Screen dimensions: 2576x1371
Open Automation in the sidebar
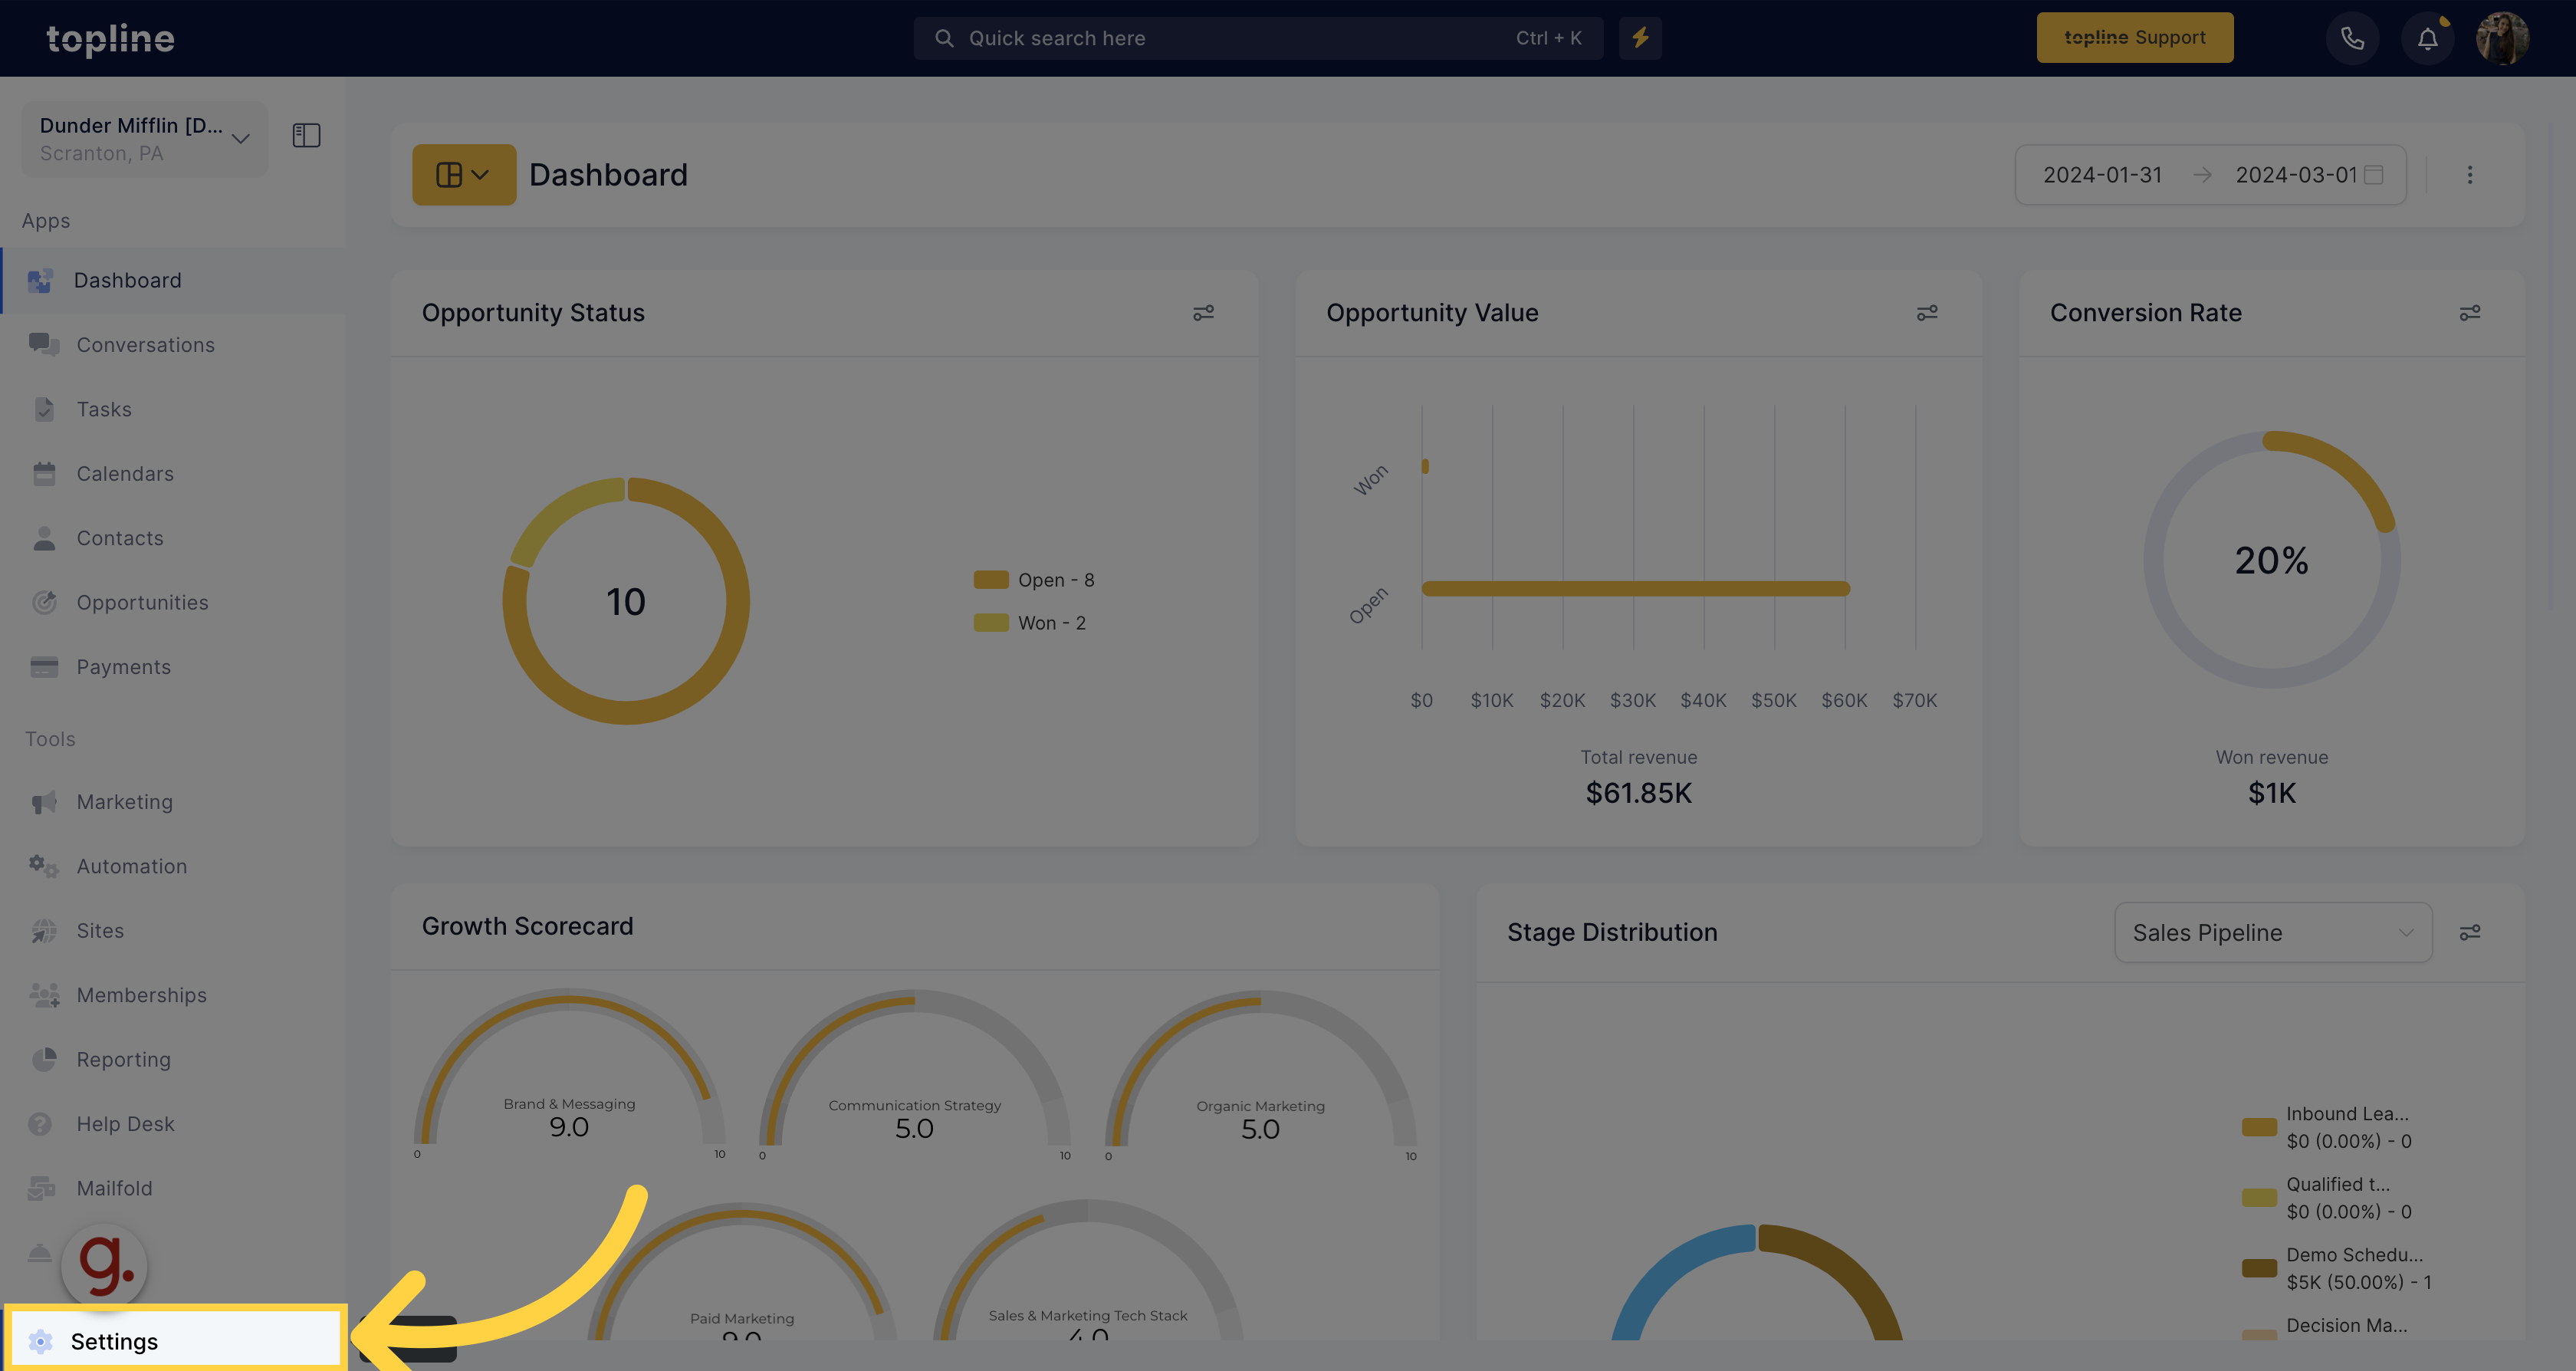tap(132, 866)
